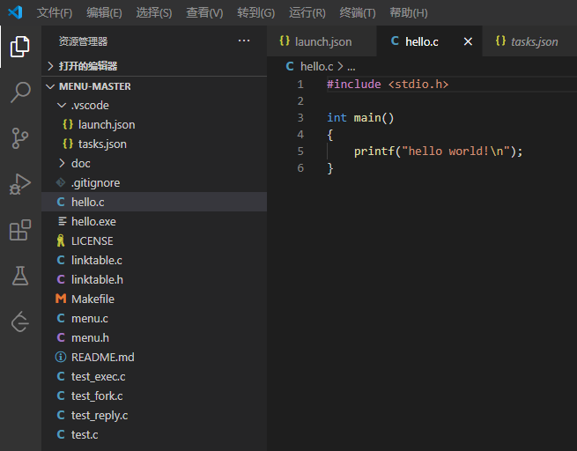Open the 终端(T) menu
This screenshot has width=577, height=451.
(x=357, y=13)
